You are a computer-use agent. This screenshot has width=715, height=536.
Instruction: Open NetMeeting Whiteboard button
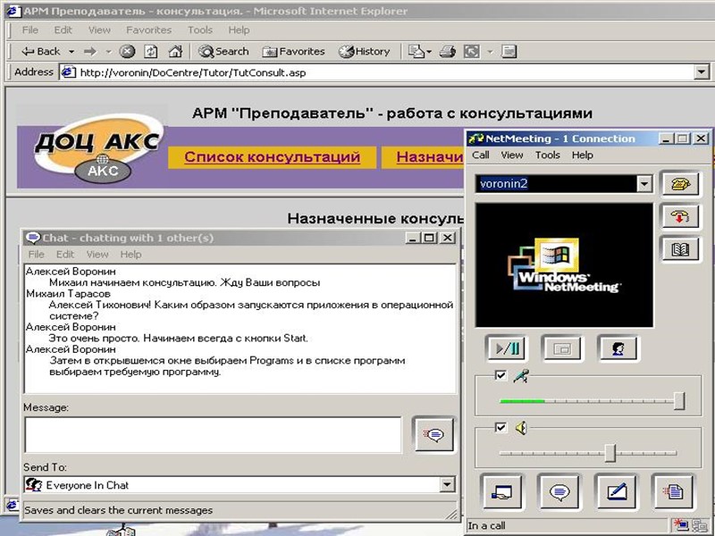(617, 492)
